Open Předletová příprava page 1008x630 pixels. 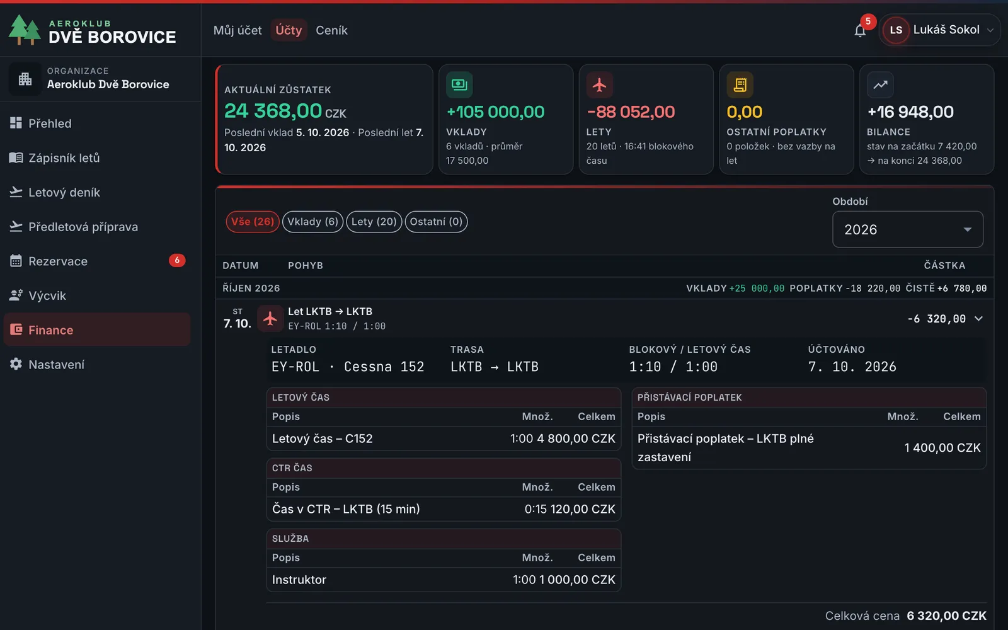(x=97, y=226)
